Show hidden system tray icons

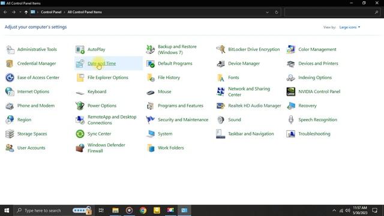point(334,211)
